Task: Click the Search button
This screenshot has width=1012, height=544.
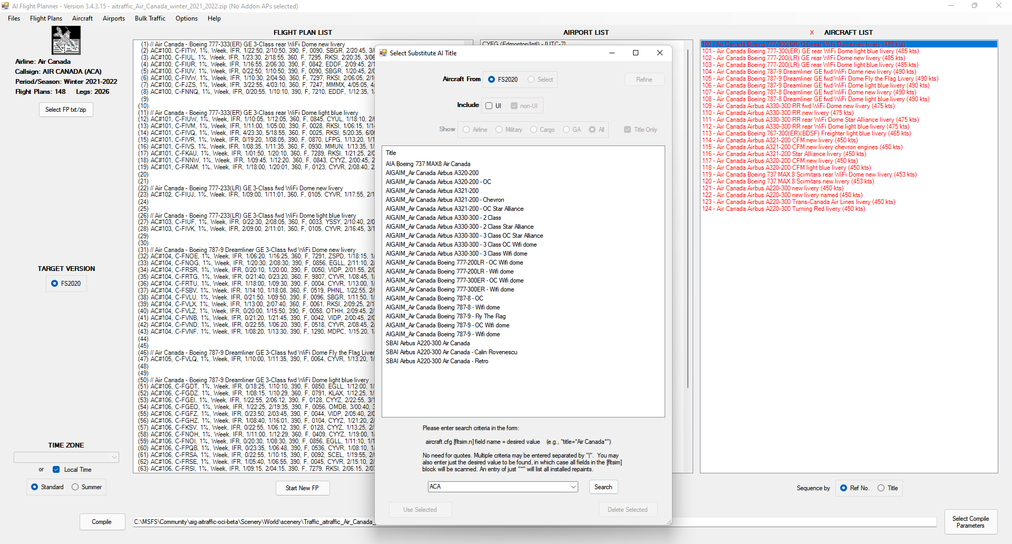Action: (603, 487)
